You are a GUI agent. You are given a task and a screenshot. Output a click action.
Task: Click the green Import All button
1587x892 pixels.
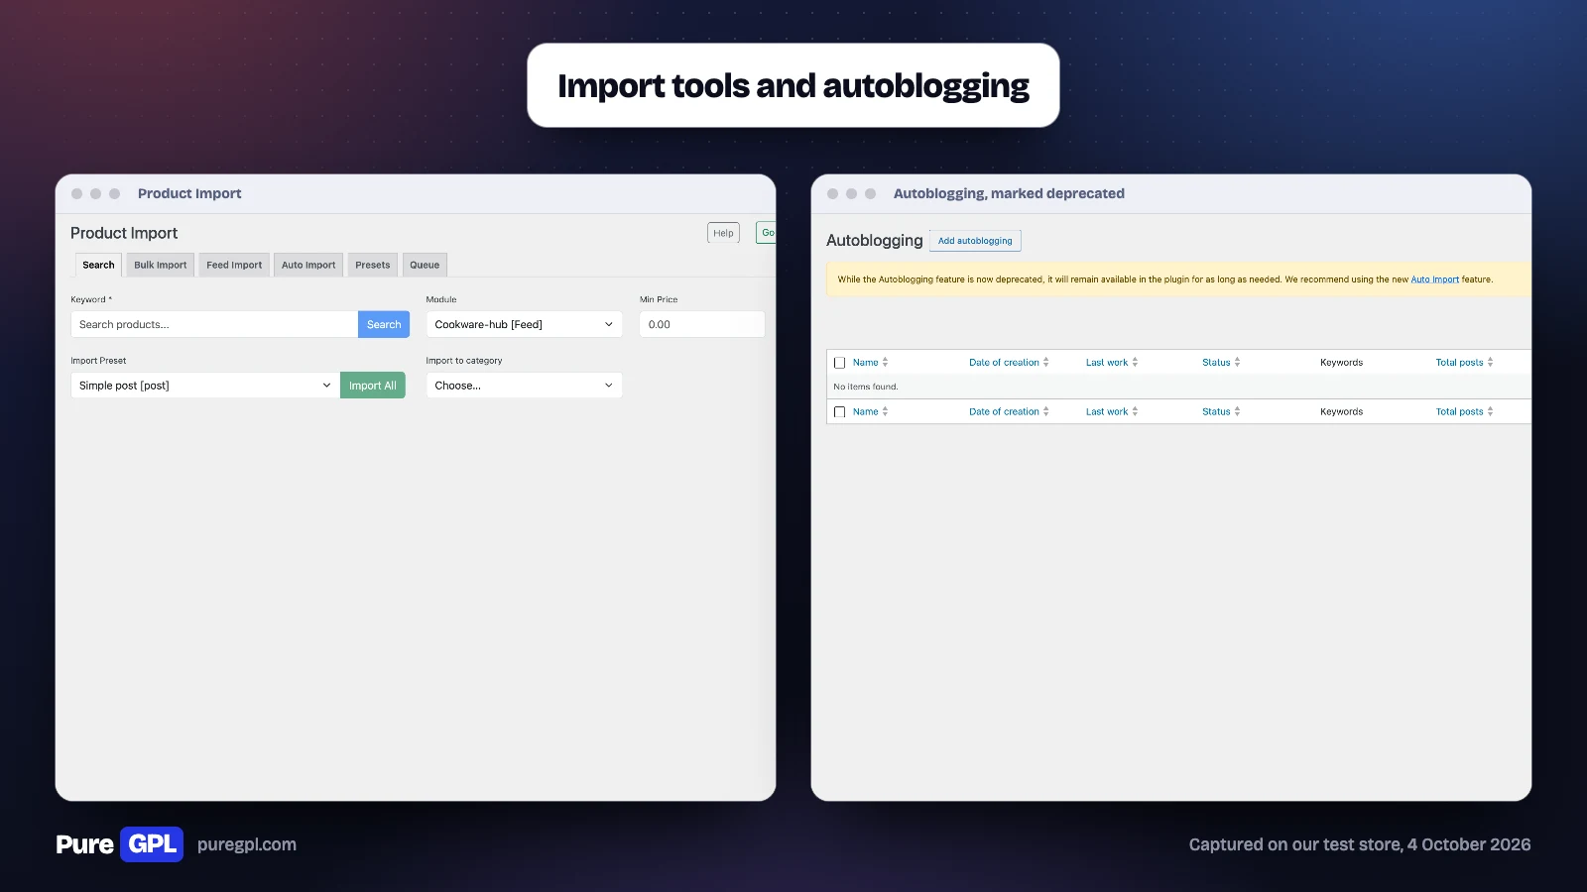coord(373,386)
